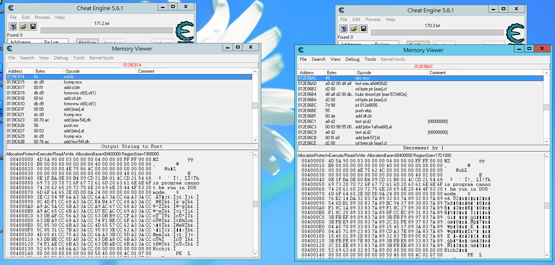Click title bar icon of 171.2.txt Cheat Engine window
The height and width of the screenshot is (265, 555).
coord(11,8)
